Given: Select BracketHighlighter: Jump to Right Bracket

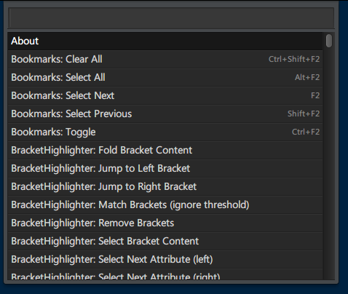Looking at the screenshot, I should coord(165,187).
